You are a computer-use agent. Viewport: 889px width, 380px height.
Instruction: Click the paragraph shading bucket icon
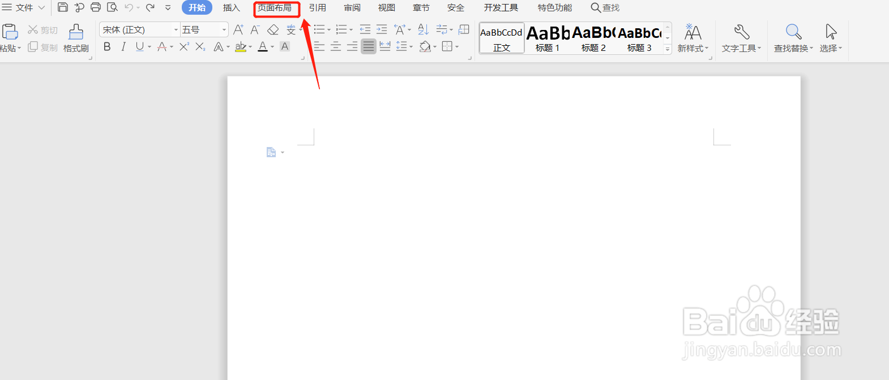pos(425,46)
